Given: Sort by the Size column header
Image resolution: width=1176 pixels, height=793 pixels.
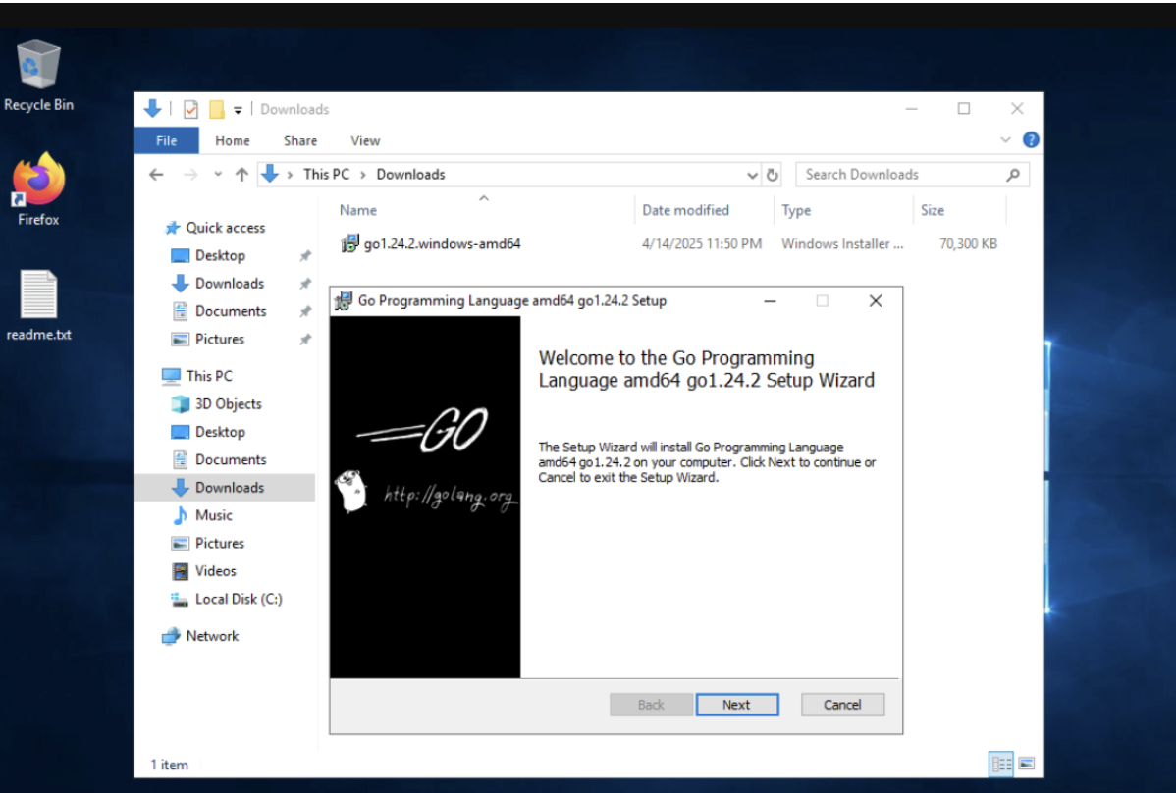Looking at the screenshot, I should 959,211.
